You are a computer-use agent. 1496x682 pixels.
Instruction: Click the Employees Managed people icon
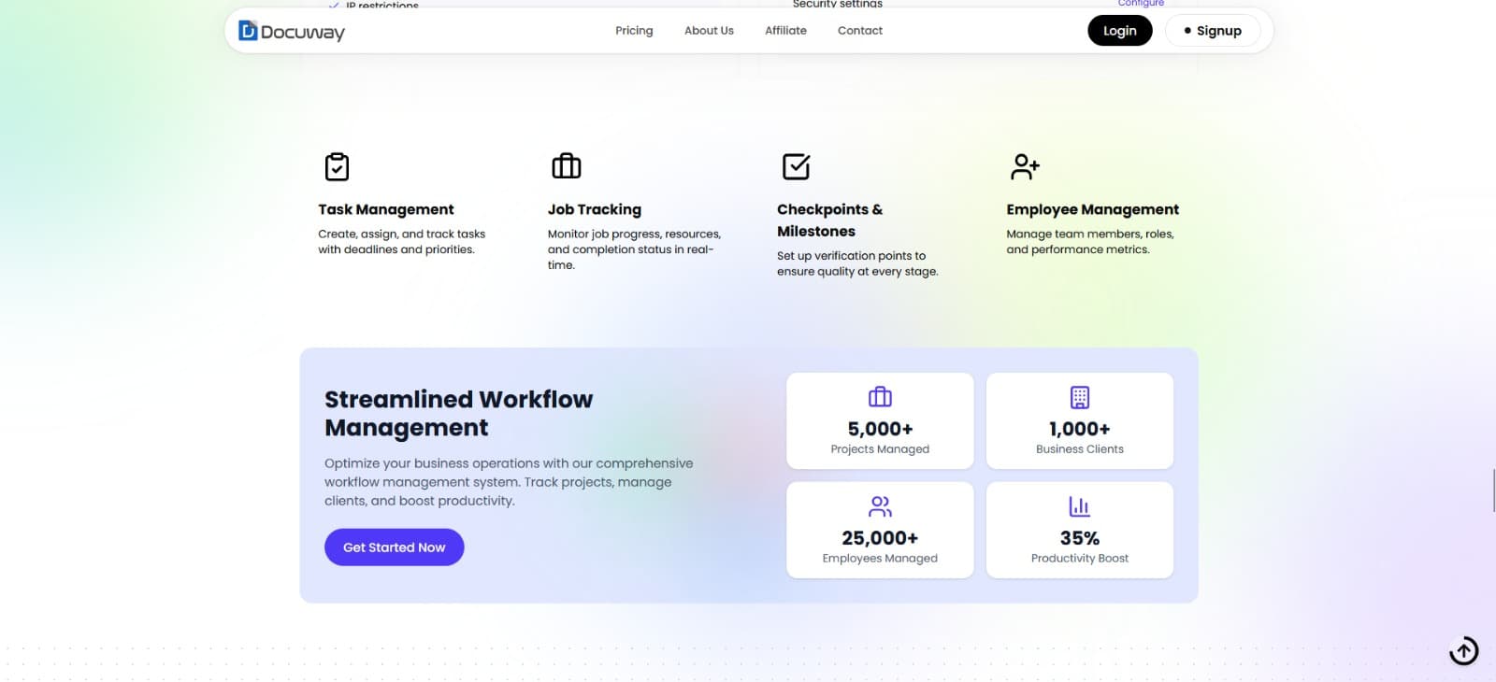click(x=880, y=506)
